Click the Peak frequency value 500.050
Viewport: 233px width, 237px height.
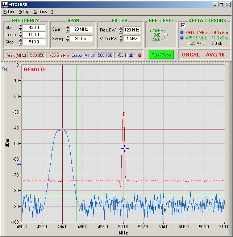click(x=37, y=55)
